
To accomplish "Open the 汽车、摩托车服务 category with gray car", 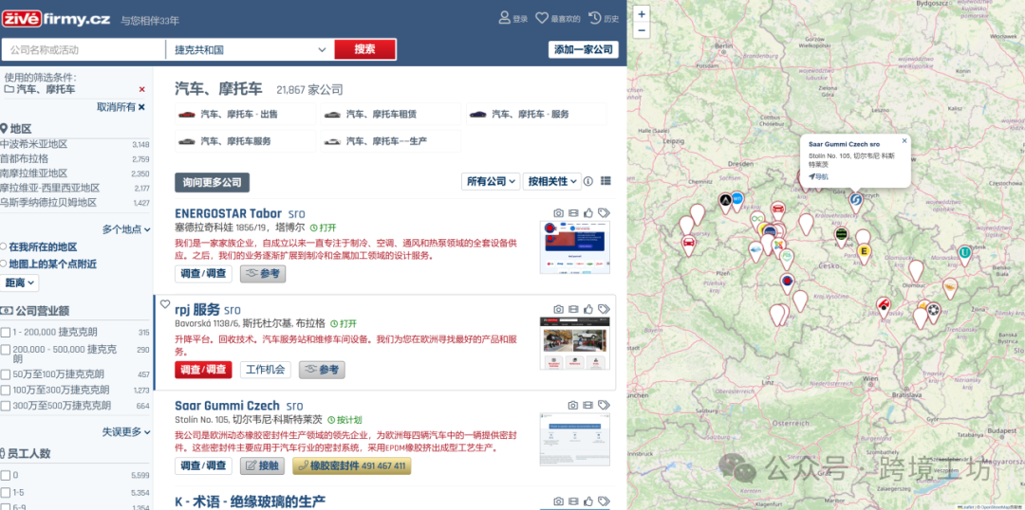I will click(x=246, y=141).
